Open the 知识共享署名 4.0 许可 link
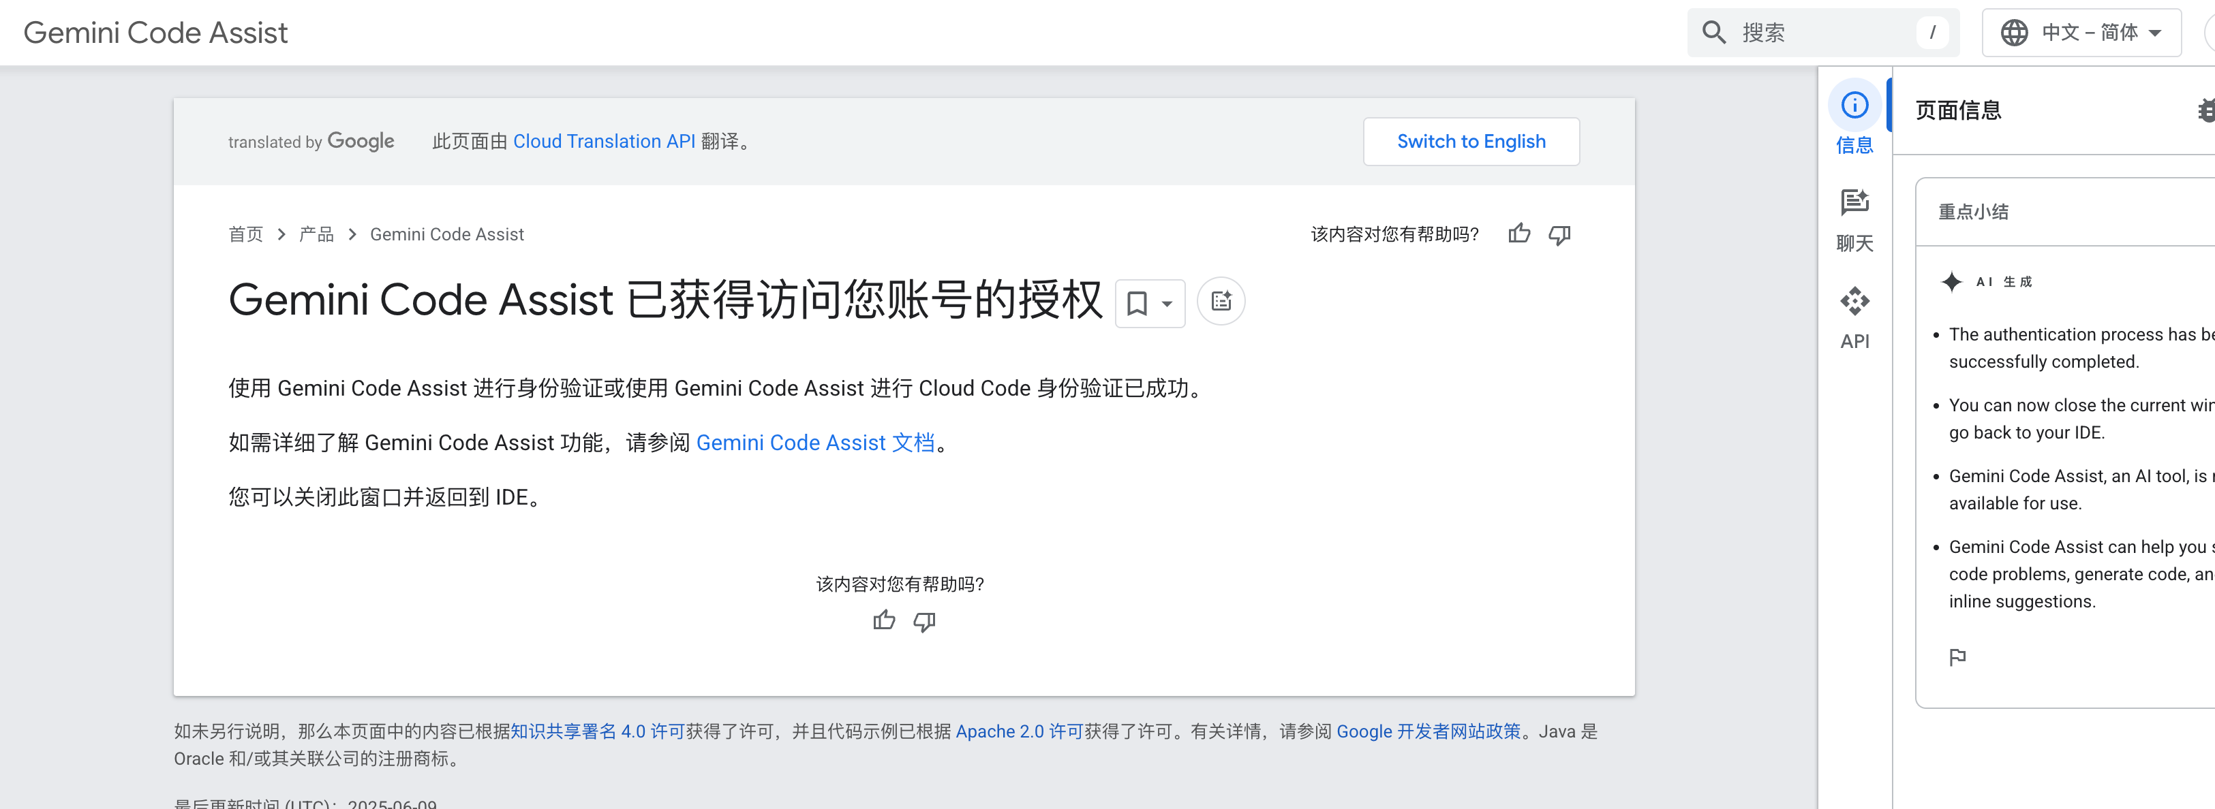The image size is (2215, 809). (x=598, y=731)
